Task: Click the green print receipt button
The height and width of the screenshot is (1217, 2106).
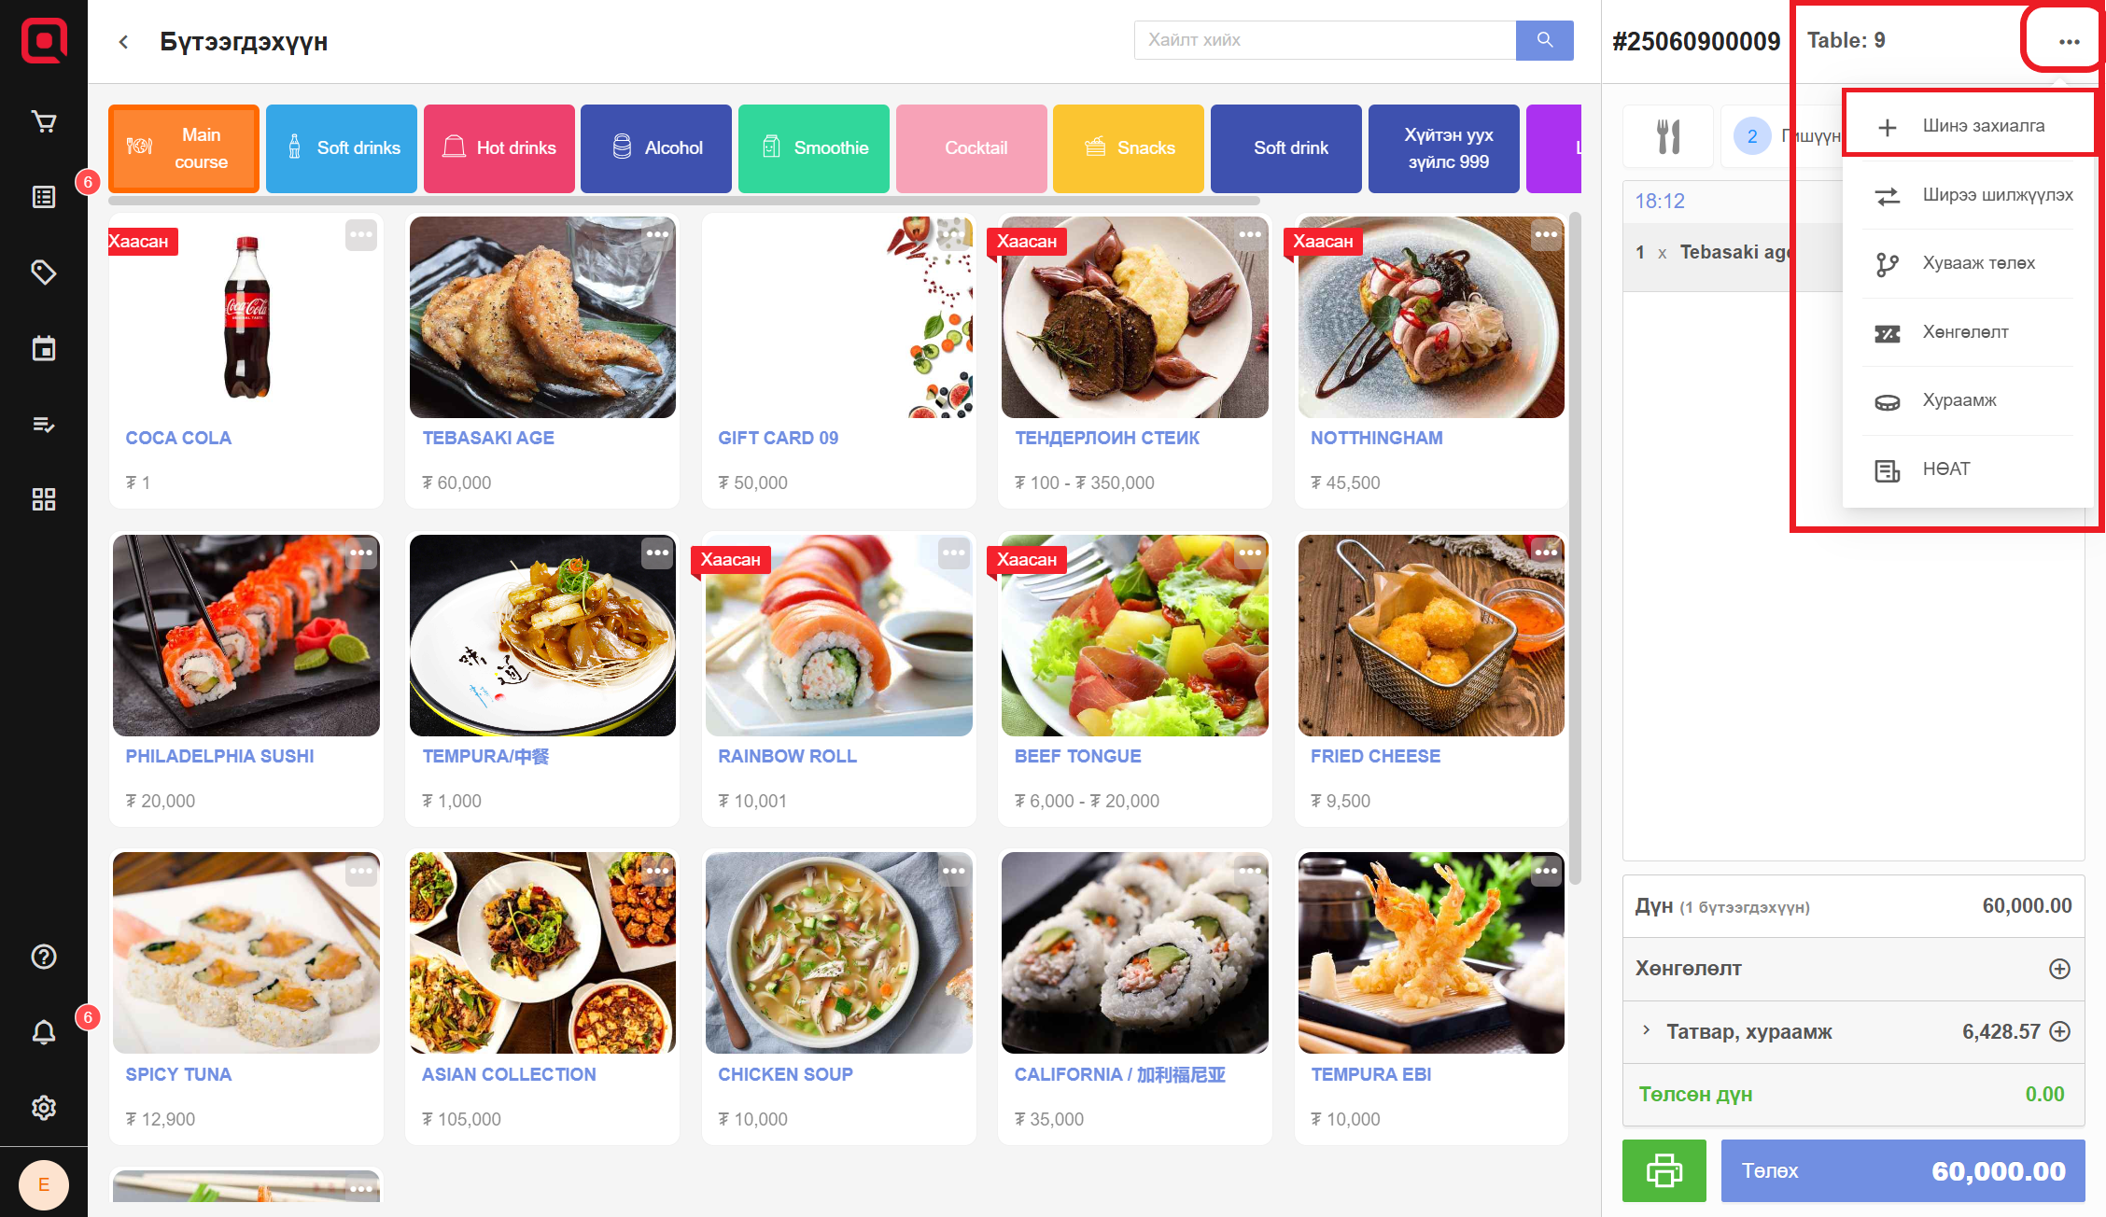Action: [1664, 1170]
